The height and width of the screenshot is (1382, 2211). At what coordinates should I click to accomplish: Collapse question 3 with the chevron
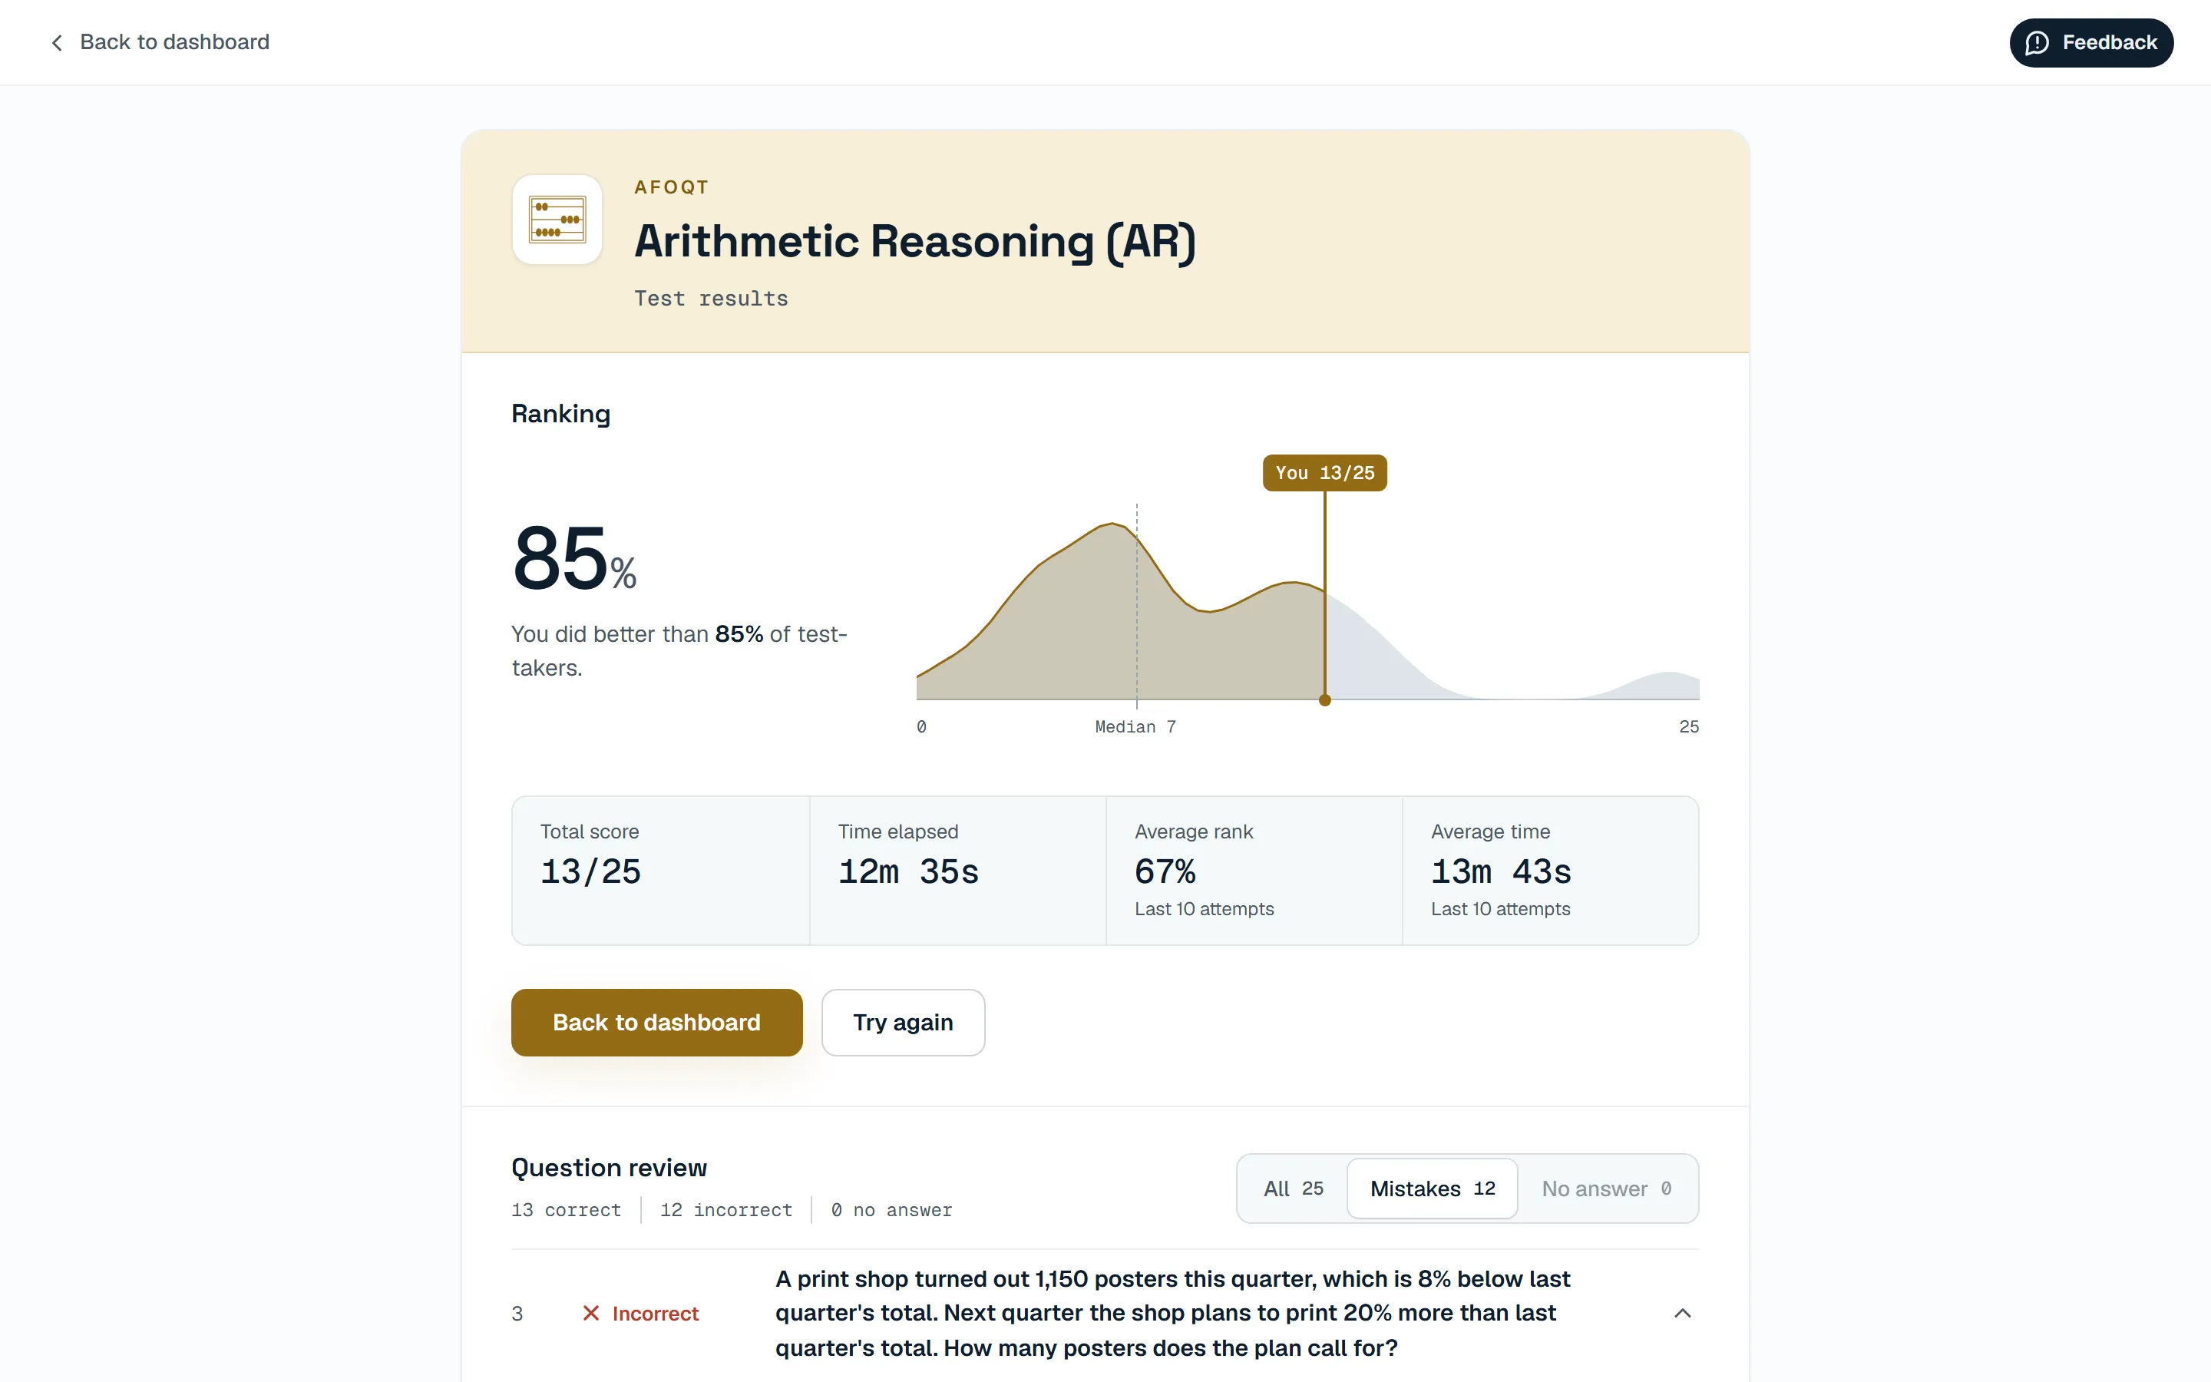coord(1682,1314)
